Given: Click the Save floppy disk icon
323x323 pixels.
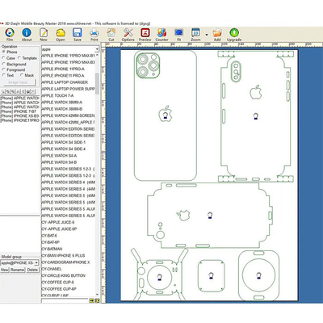Looking at the screenshot, I should [x=78, y=33].
